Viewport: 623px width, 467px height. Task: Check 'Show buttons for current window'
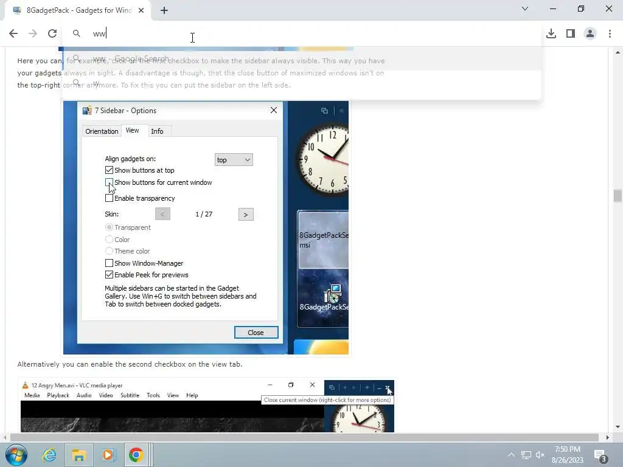tap(109, 182)
